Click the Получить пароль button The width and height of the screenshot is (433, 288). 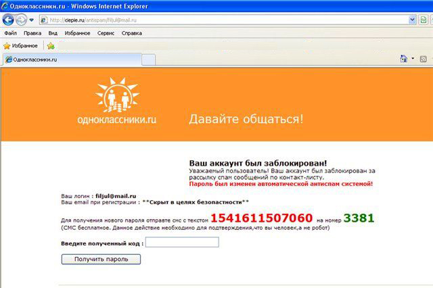[x=101, y=260]
